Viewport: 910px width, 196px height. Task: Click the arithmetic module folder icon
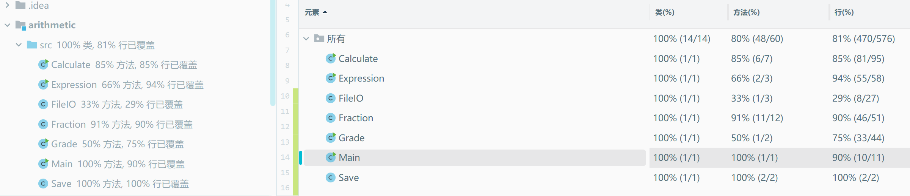click(x=20, y=25)
